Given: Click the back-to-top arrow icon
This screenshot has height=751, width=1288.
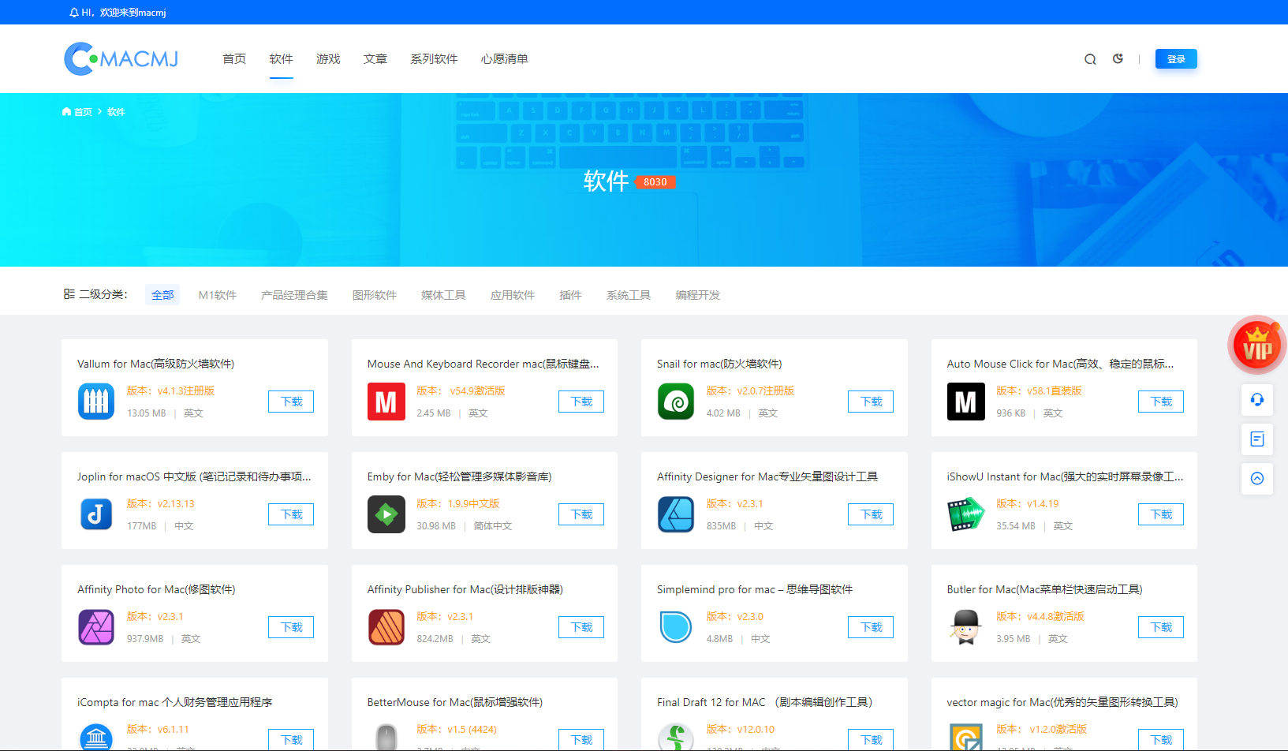Looking at the screenshot, I should point(1257,479).
